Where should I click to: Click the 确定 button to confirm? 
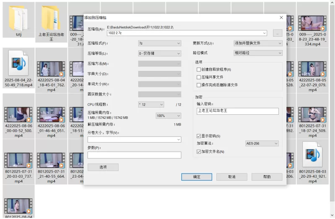tap(196, 177)
